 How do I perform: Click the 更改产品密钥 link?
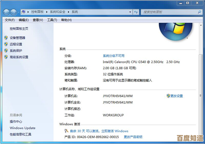point(133,137)
